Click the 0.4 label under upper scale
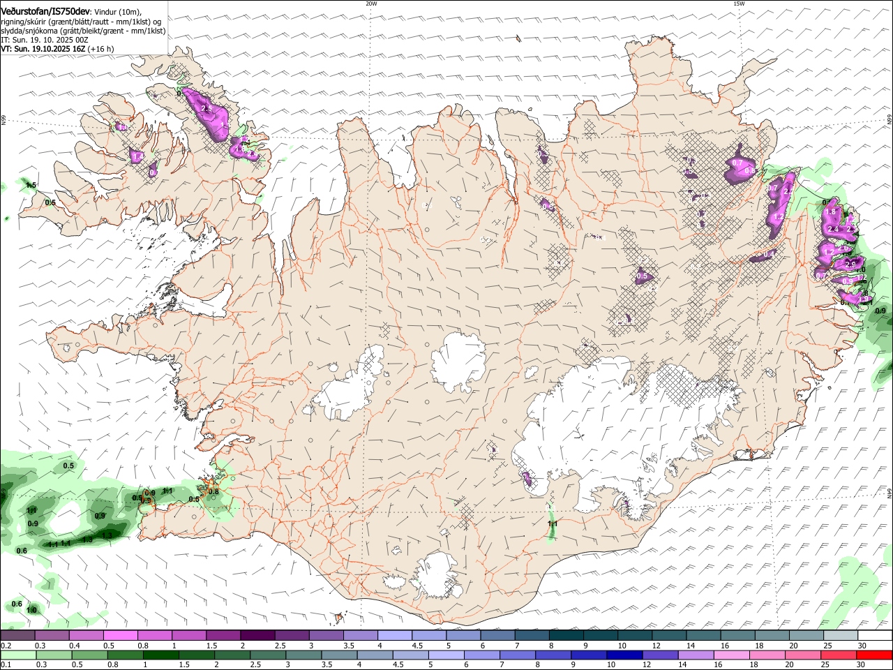Image resolution: width=893 pixels, height=670 pixels. click(x=75, y=646)
